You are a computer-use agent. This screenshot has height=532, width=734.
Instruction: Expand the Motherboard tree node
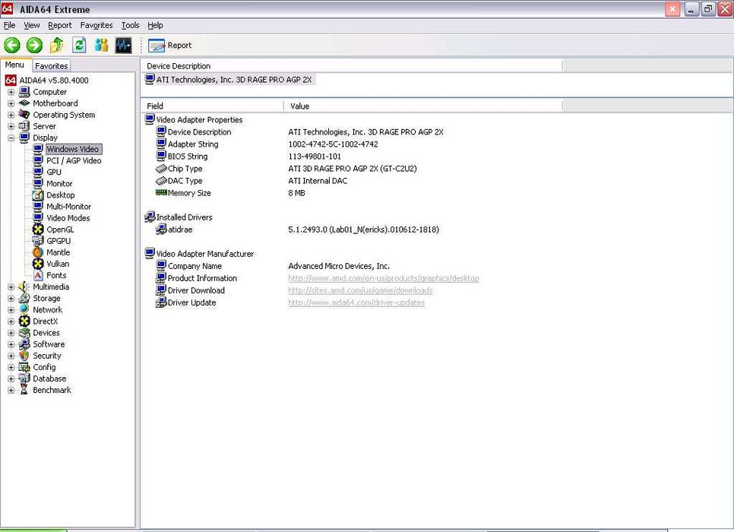(x=11, y=103)
